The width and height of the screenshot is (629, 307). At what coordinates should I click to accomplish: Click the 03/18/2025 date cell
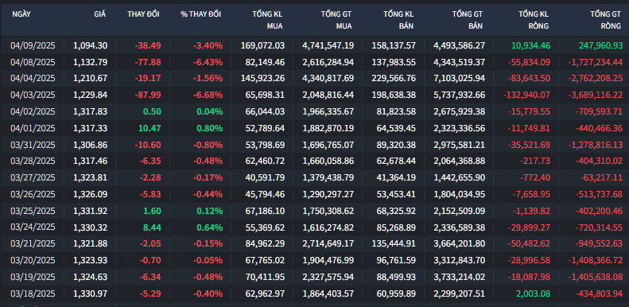[33, 293]
